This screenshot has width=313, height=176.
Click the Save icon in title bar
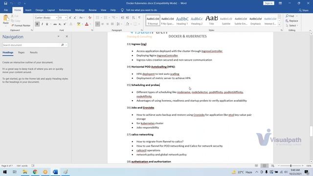pyautogui.click(x=5, y=3)
